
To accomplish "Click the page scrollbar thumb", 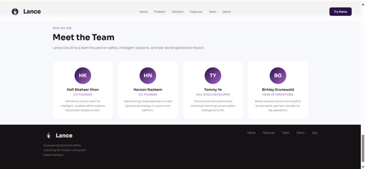I will tap(363, 149).
